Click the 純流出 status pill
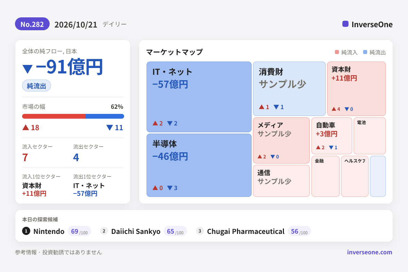The image size is (408, 272). tap(36, 86)
